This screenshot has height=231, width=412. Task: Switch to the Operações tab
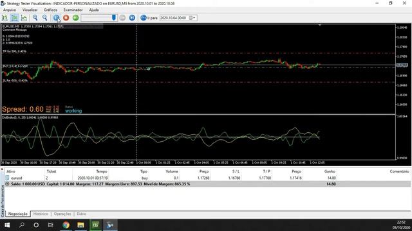point(62,214)
